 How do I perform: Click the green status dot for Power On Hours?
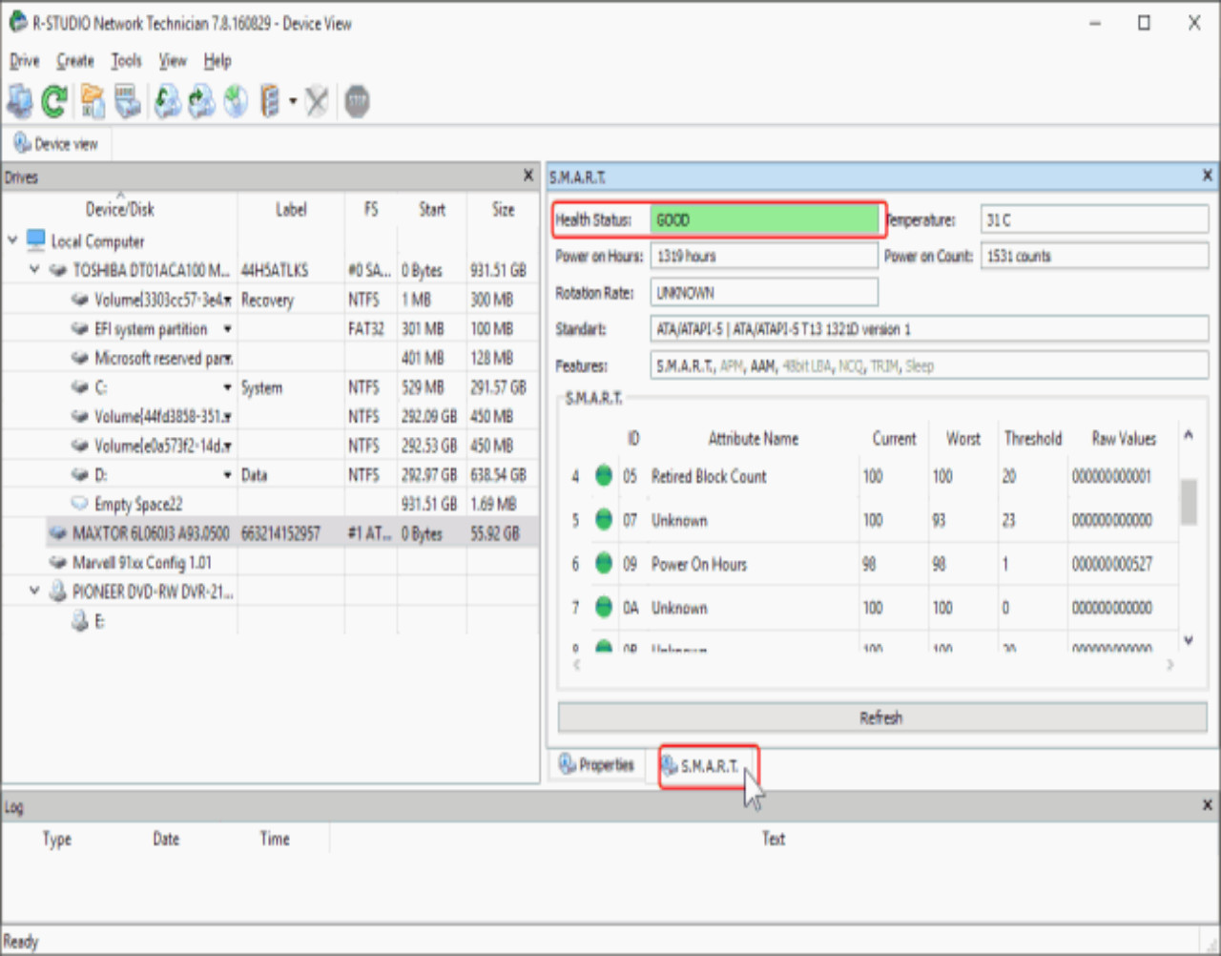tap(603, 563)
